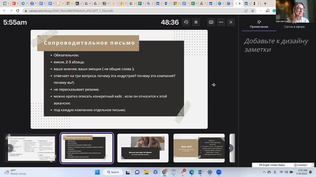The height and width of the screenshot is (177, 316).
Task: Open the Wi-Fi network tray icon
Action: 281,172
